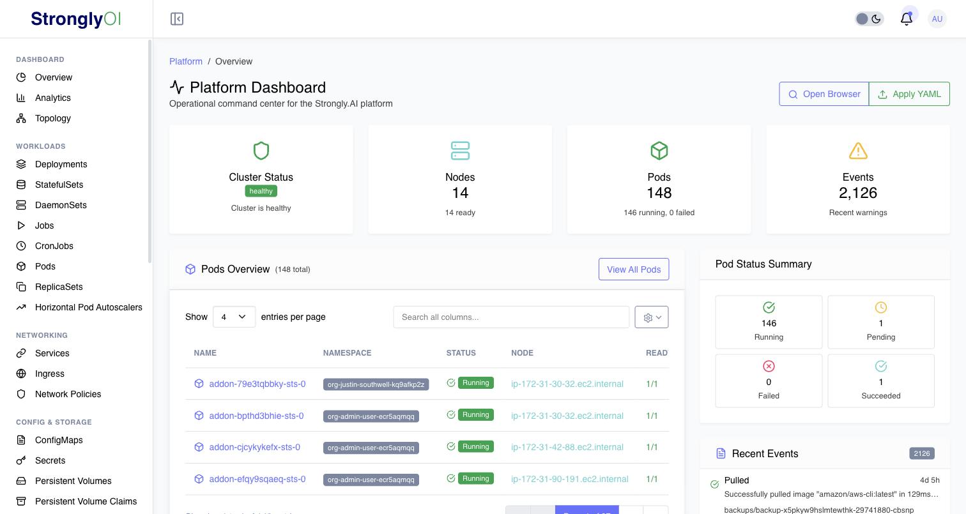Click the Cluster Status shield icon

pyautogui.click(x=261, y=151)
